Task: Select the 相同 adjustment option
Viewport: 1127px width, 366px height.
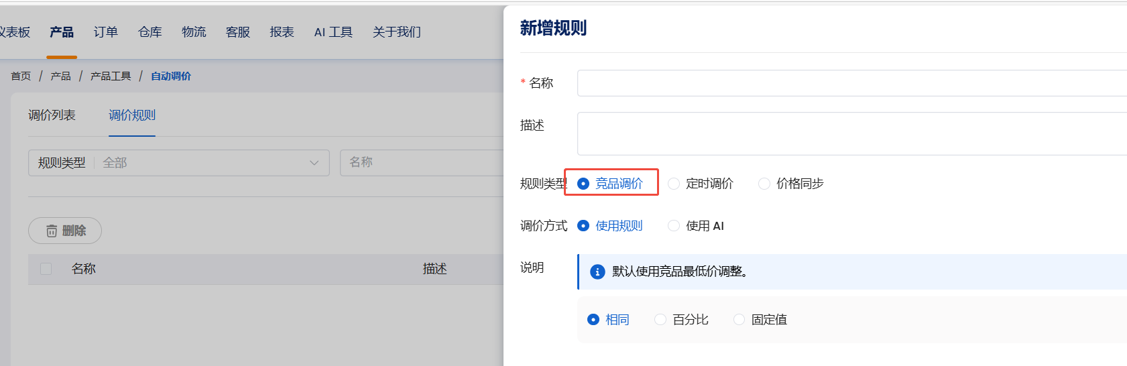Action: [x=593, y=320]
